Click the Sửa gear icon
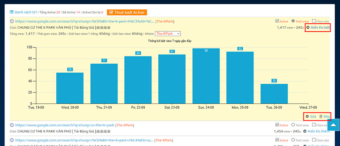The height and width of the screenshot is (146, 340). 307,116
